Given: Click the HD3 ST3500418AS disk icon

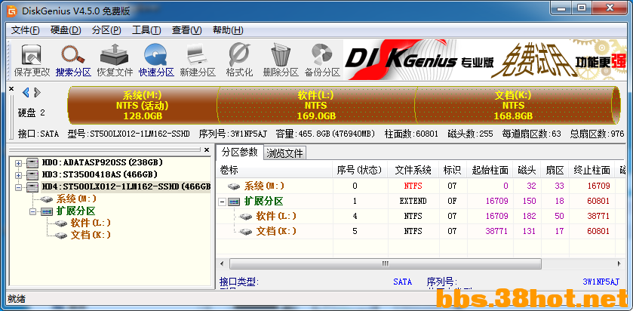Looking at the screenshot, I should tap(32, 175).
